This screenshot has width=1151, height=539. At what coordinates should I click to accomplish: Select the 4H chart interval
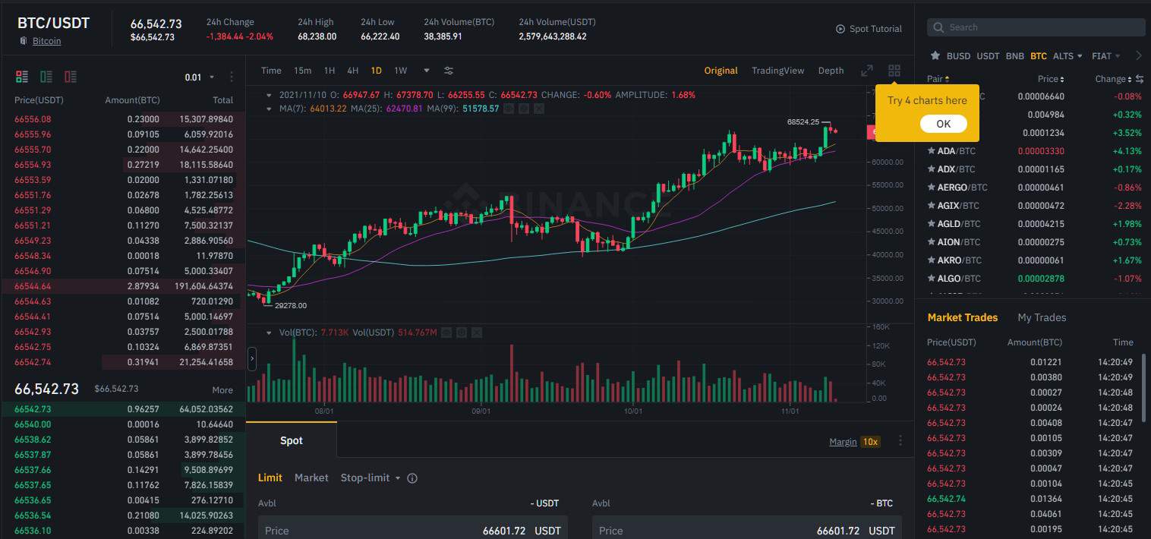(353, 71)
